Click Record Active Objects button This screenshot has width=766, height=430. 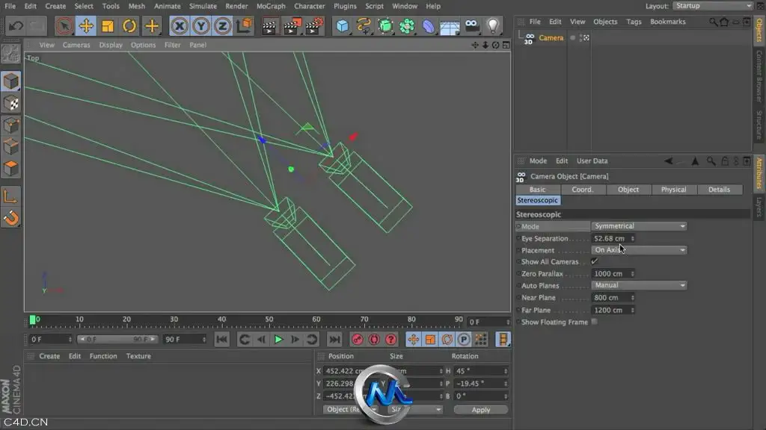[358, 340]
